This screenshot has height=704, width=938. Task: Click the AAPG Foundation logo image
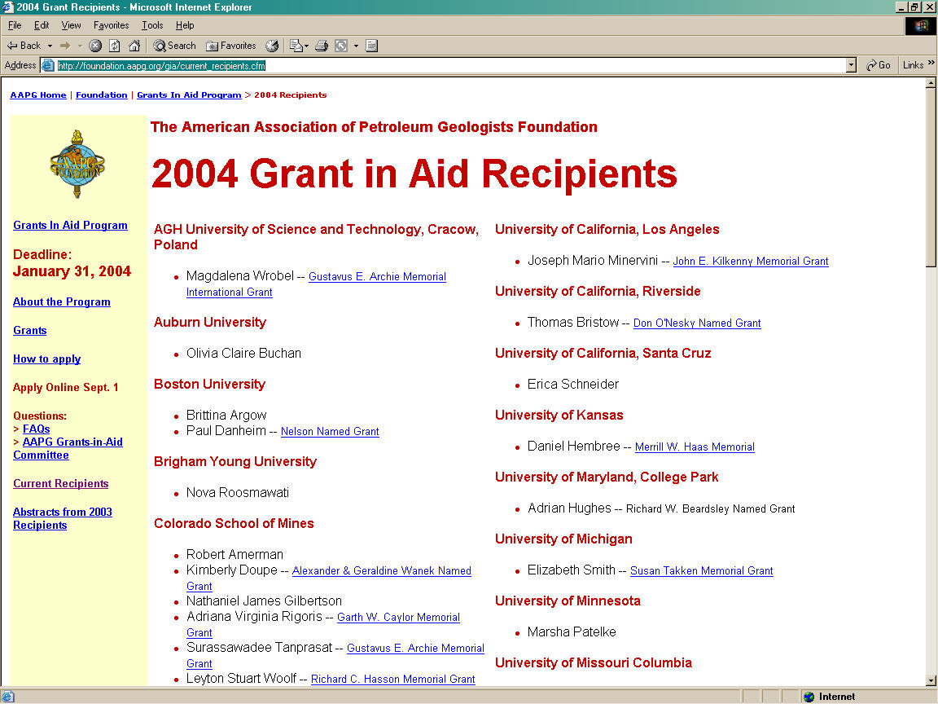77,164
